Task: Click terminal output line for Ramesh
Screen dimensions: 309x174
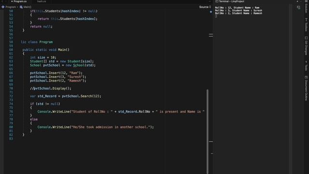Action: point(239,13)
